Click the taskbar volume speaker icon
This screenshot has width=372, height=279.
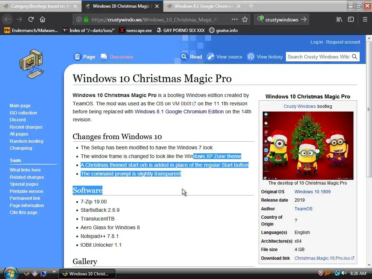[x=344, y=273]
